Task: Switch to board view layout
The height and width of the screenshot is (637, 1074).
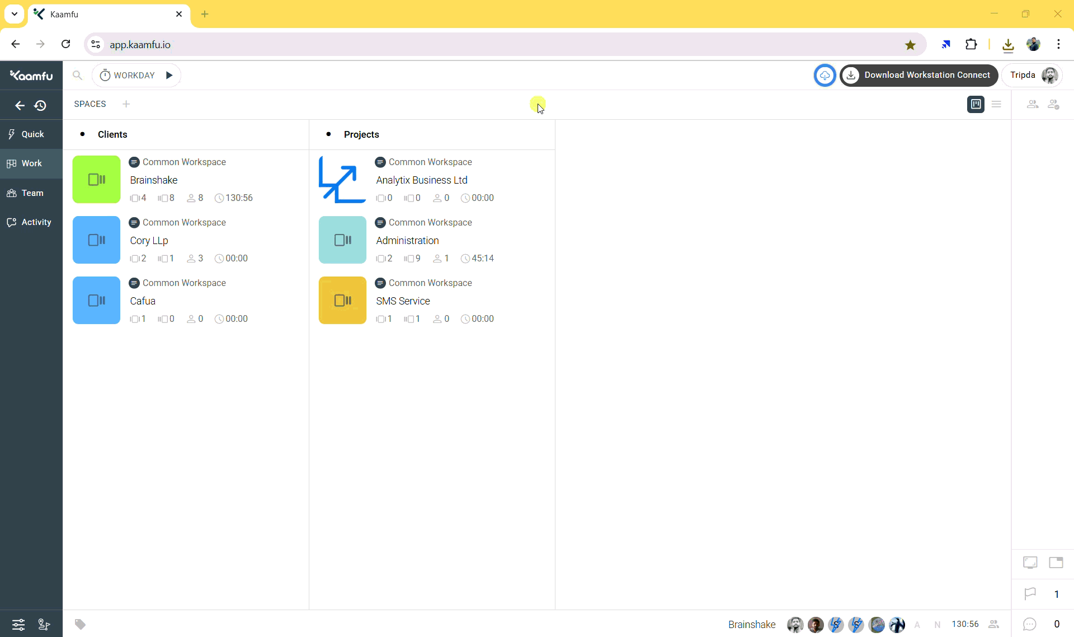Action: tap(976, 104)
